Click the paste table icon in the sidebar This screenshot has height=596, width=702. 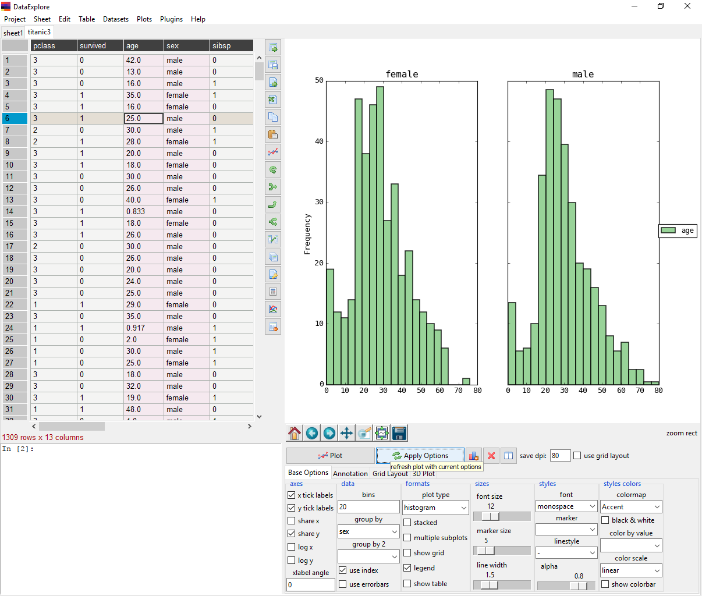click(272, 134)
